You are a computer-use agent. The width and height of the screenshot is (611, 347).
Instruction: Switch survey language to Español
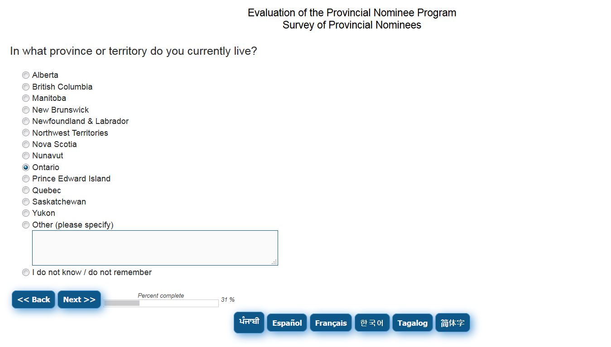click(287, 323)
